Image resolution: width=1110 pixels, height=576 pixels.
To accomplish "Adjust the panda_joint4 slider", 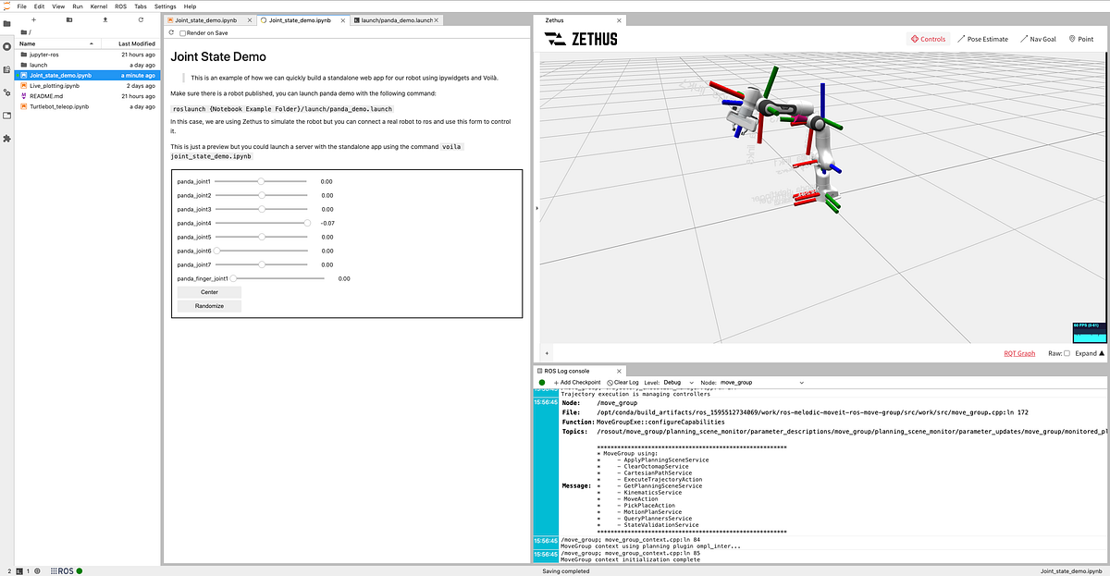I will (x=305, y=222).
